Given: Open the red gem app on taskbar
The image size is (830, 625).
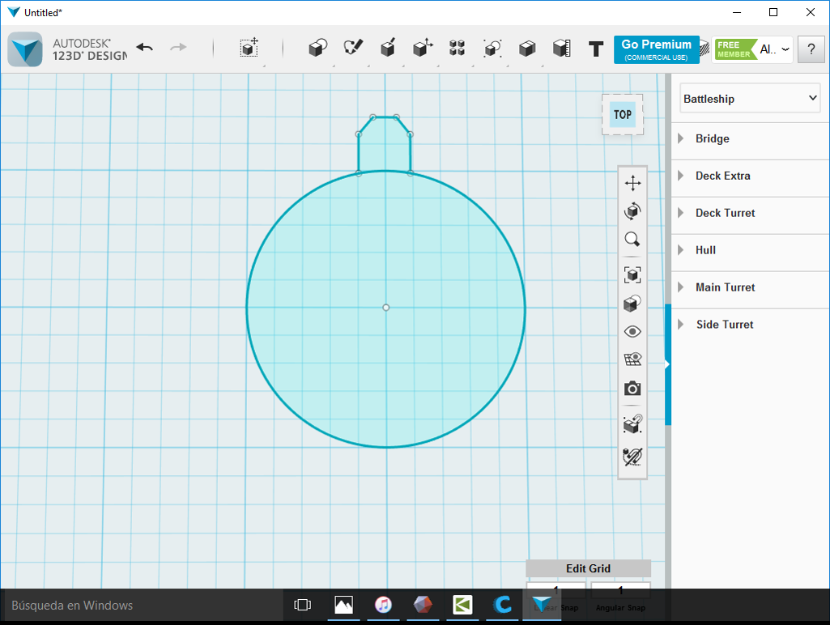Looking at the screenshot, I should (423, 605).
